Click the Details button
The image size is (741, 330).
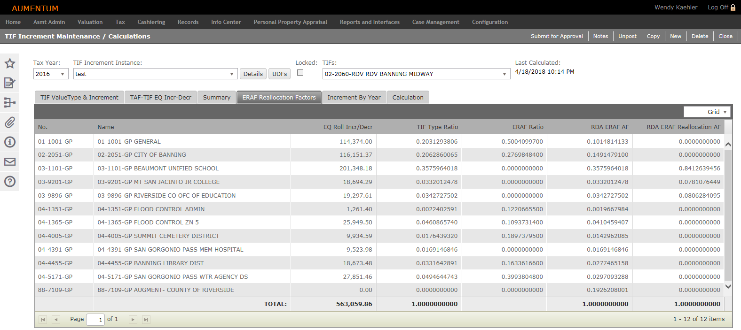(x=253, y=74)
